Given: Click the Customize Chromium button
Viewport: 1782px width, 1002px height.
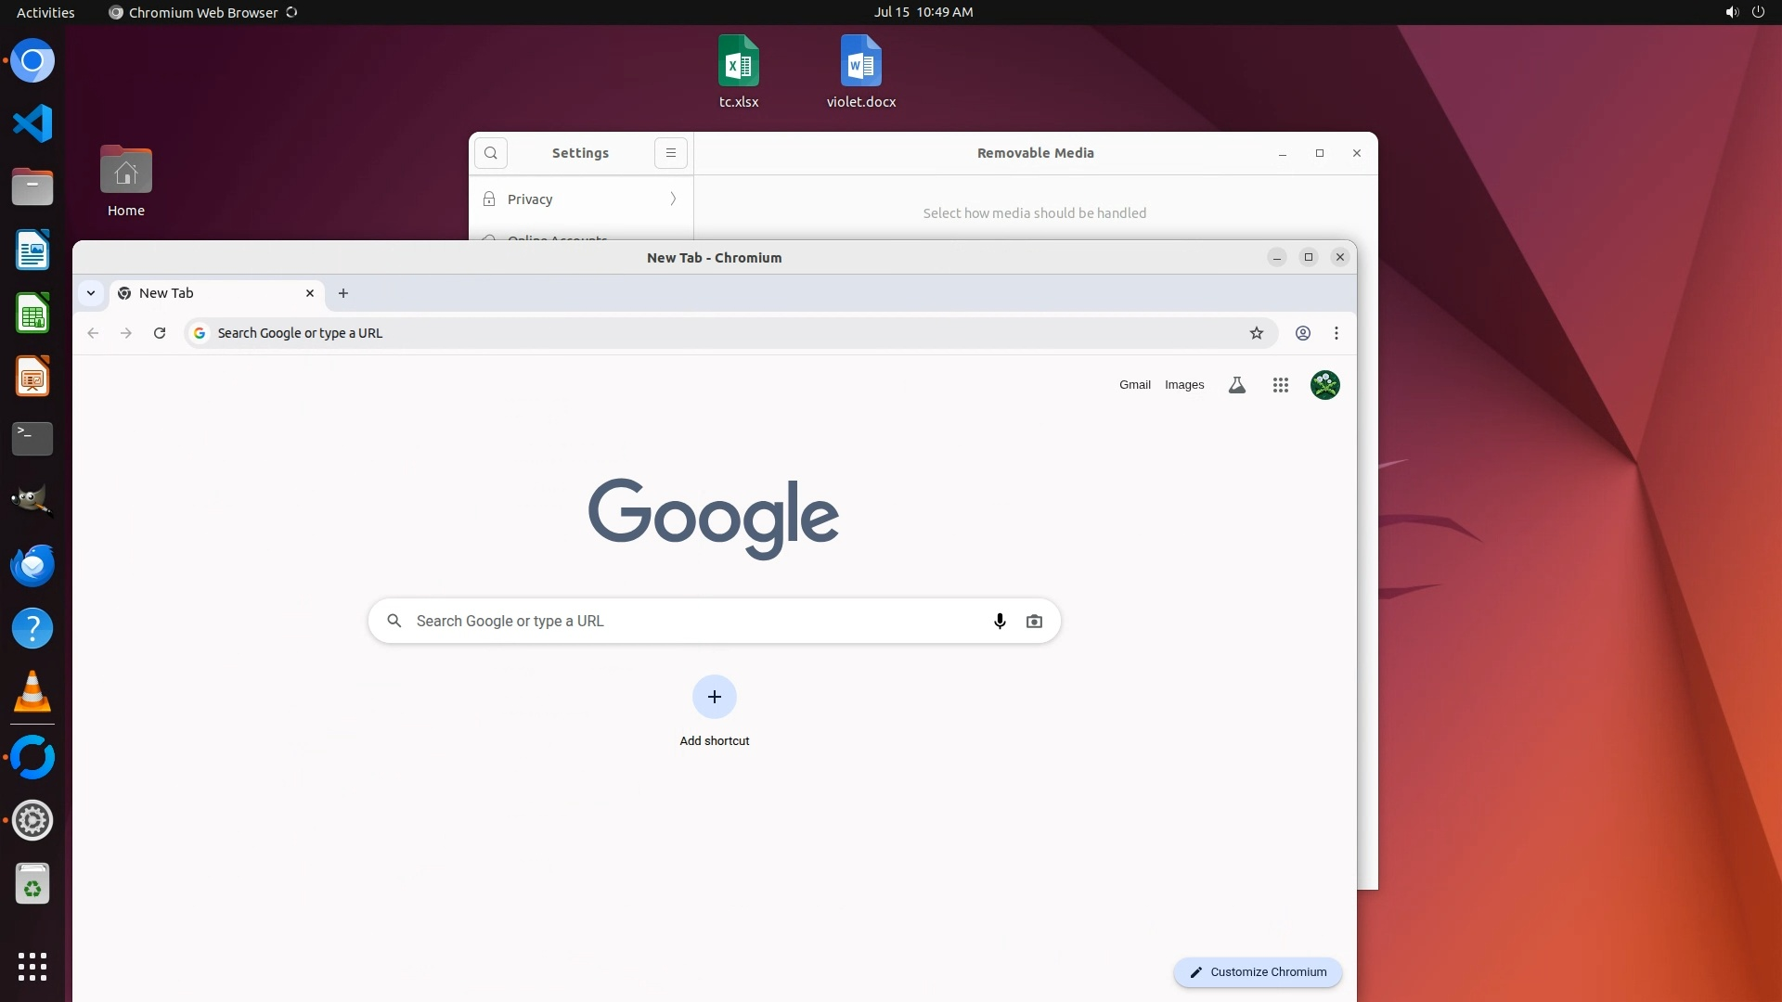Looking at the screenshot, I should coord(1258,972).
